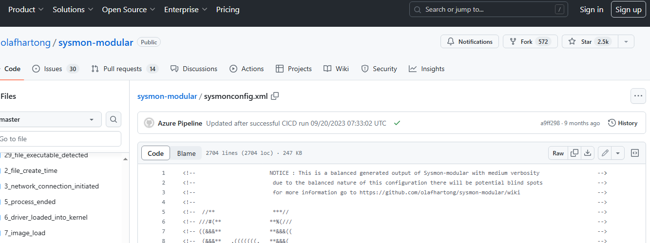
Task: Click the file search magnifier icon
Action: point(114,119)
